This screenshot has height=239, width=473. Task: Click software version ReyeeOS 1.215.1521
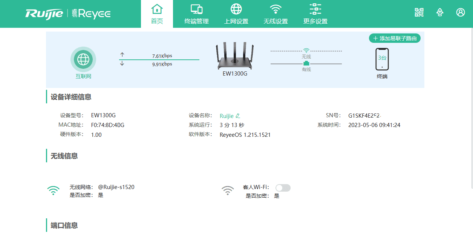(x=245, y=135)
